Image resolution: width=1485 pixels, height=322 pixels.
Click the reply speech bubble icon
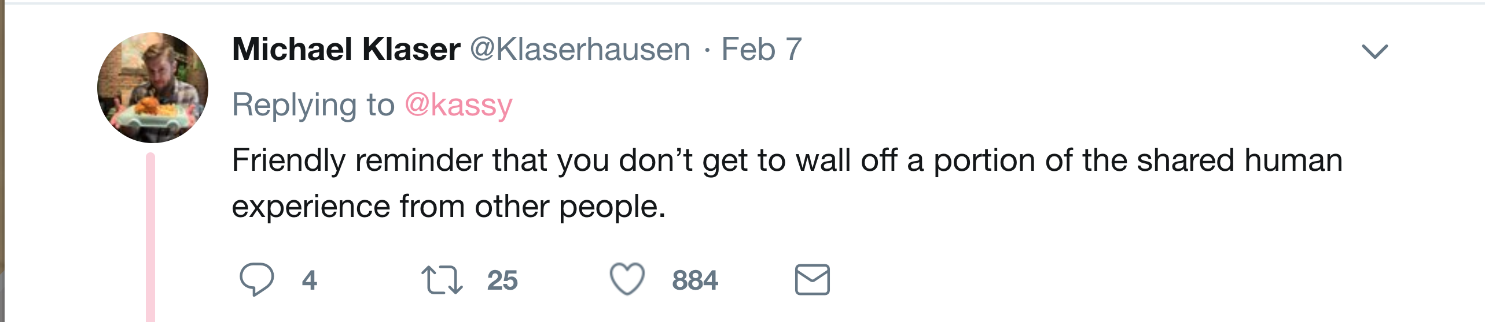click(256, 280)
